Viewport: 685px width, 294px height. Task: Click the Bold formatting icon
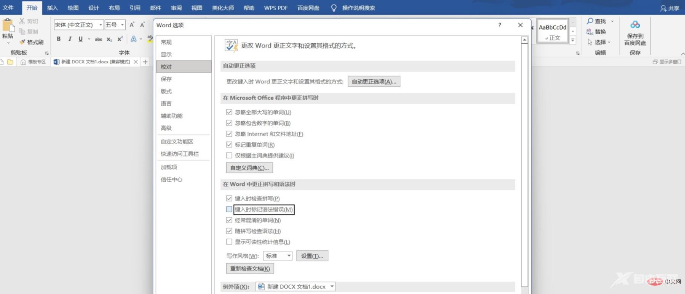click(x=59, y=39)
